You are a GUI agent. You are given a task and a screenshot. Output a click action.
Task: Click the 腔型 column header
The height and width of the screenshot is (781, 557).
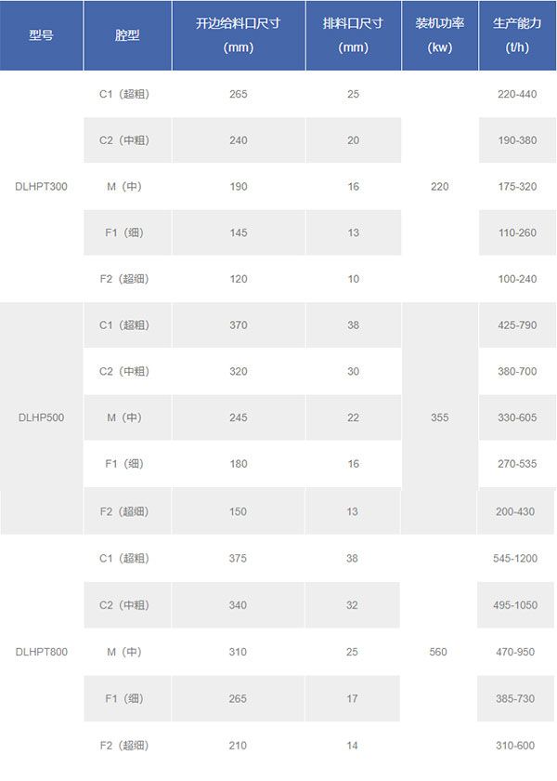click(x=127, y=35)
